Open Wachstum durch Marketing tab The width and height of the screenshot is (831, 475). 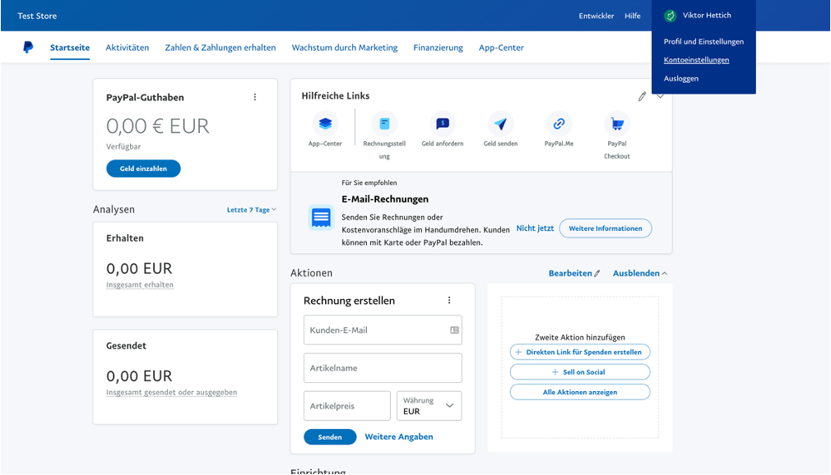[x=345, y=48]
